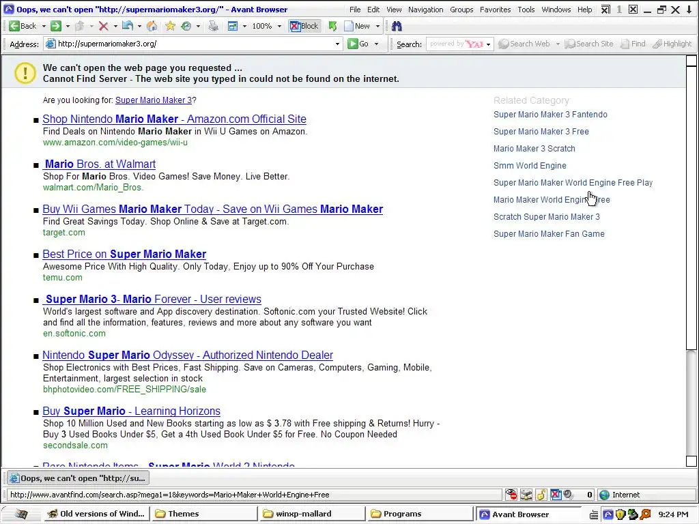Click the New page button
Viewport: 699px width, 524px height.
358,27
